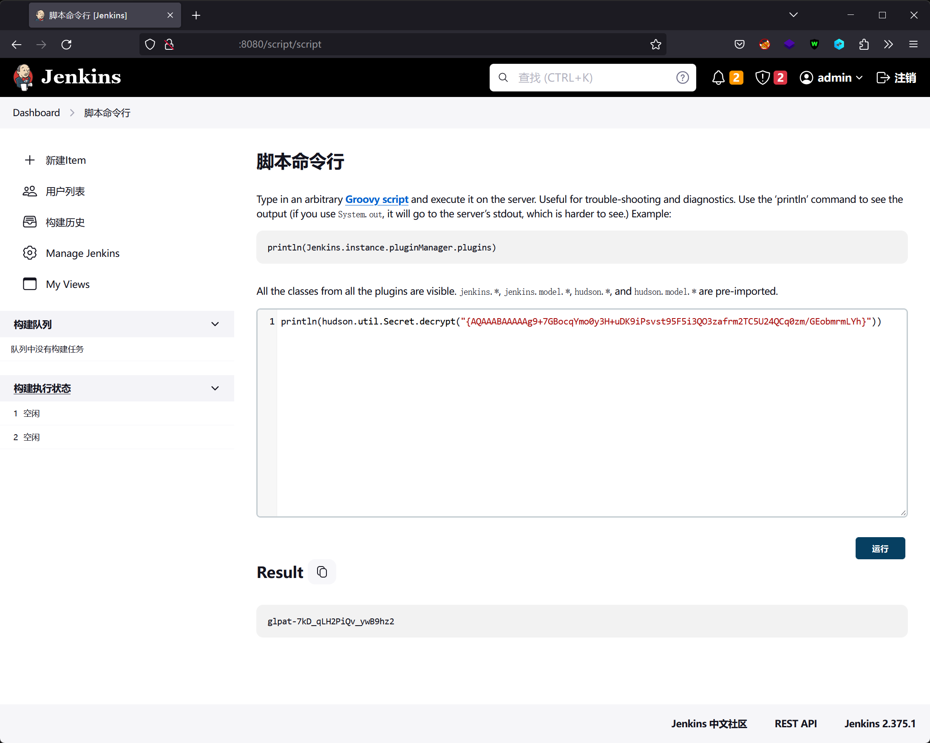Open the admin user dropdown

(831, 78)
